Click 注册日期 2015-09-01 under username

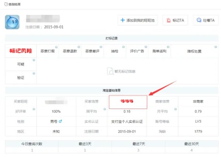[x=45, y=27]
